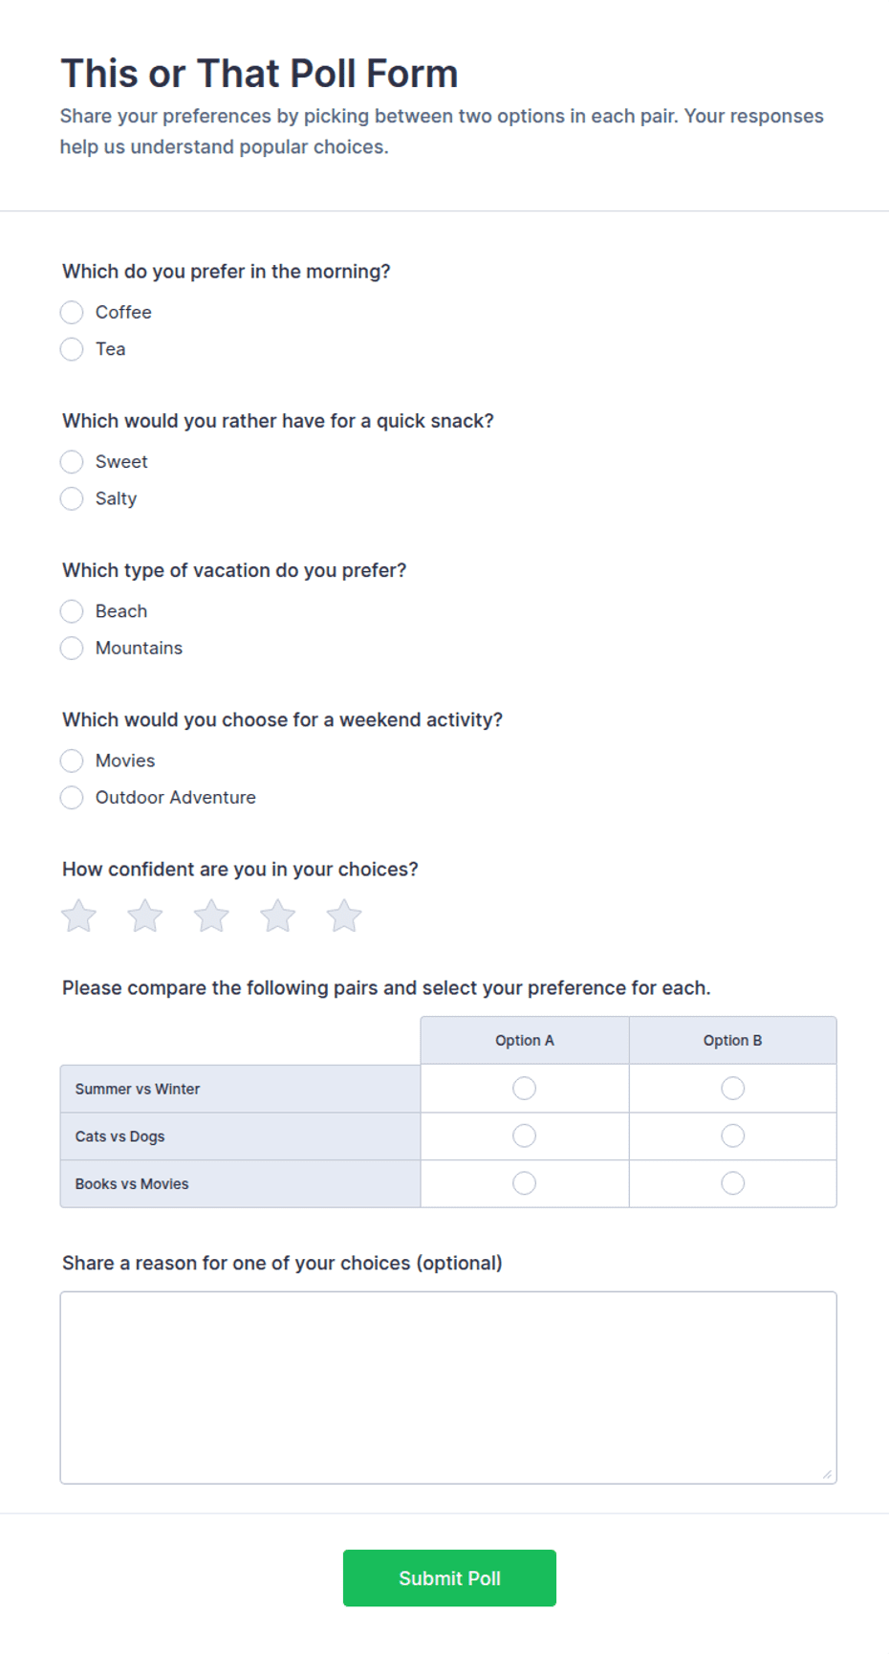
Task: Select Option B for Summer vs Winter
Action: pos(733,1089)
